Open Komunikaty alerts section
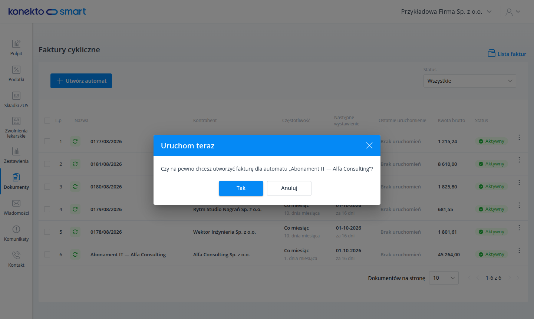 [16, 233]
